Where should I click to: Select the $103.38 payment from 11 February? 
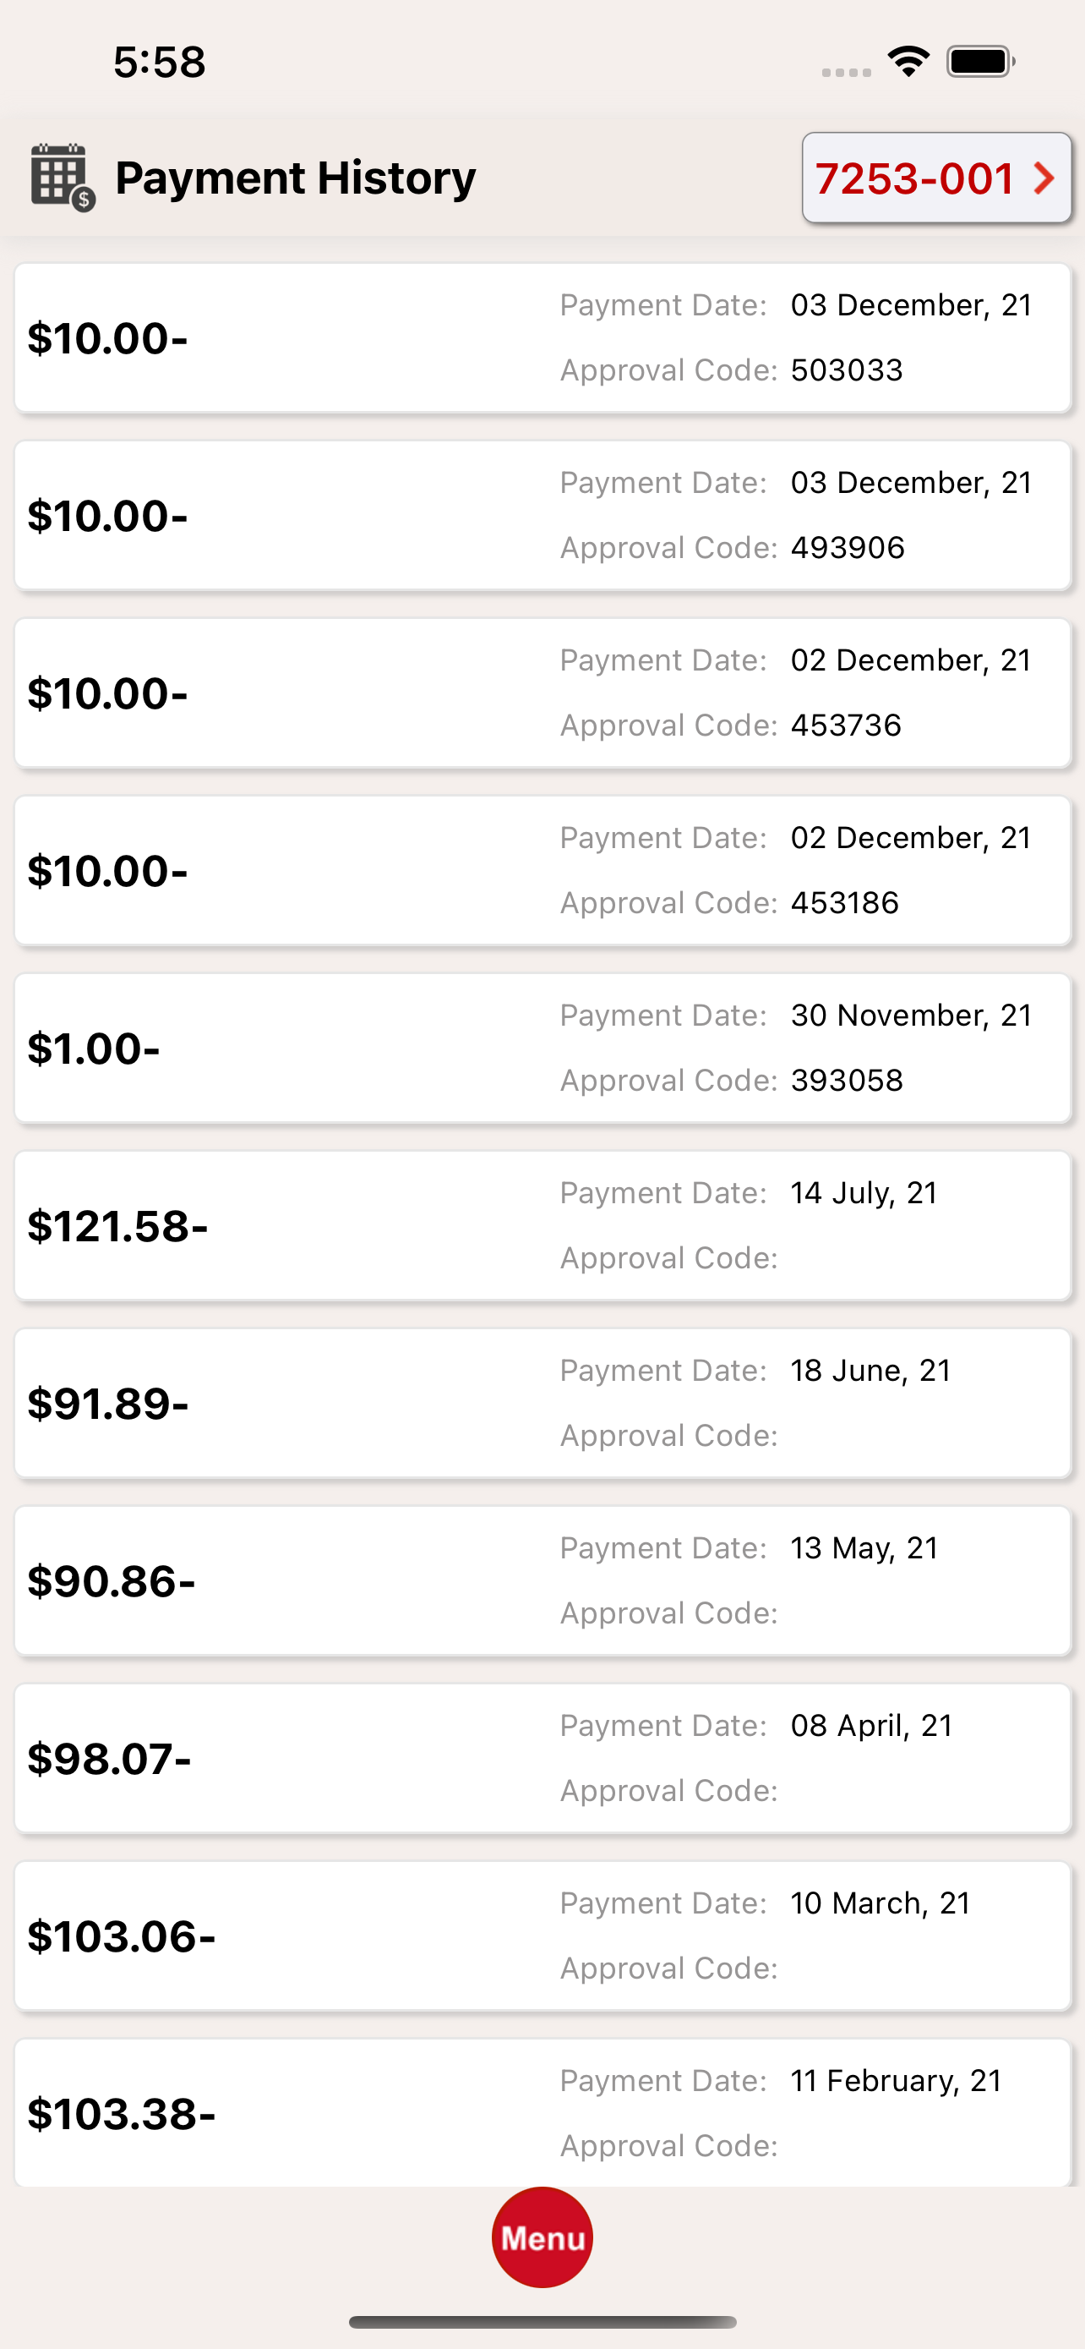(x=542, y=2113)
